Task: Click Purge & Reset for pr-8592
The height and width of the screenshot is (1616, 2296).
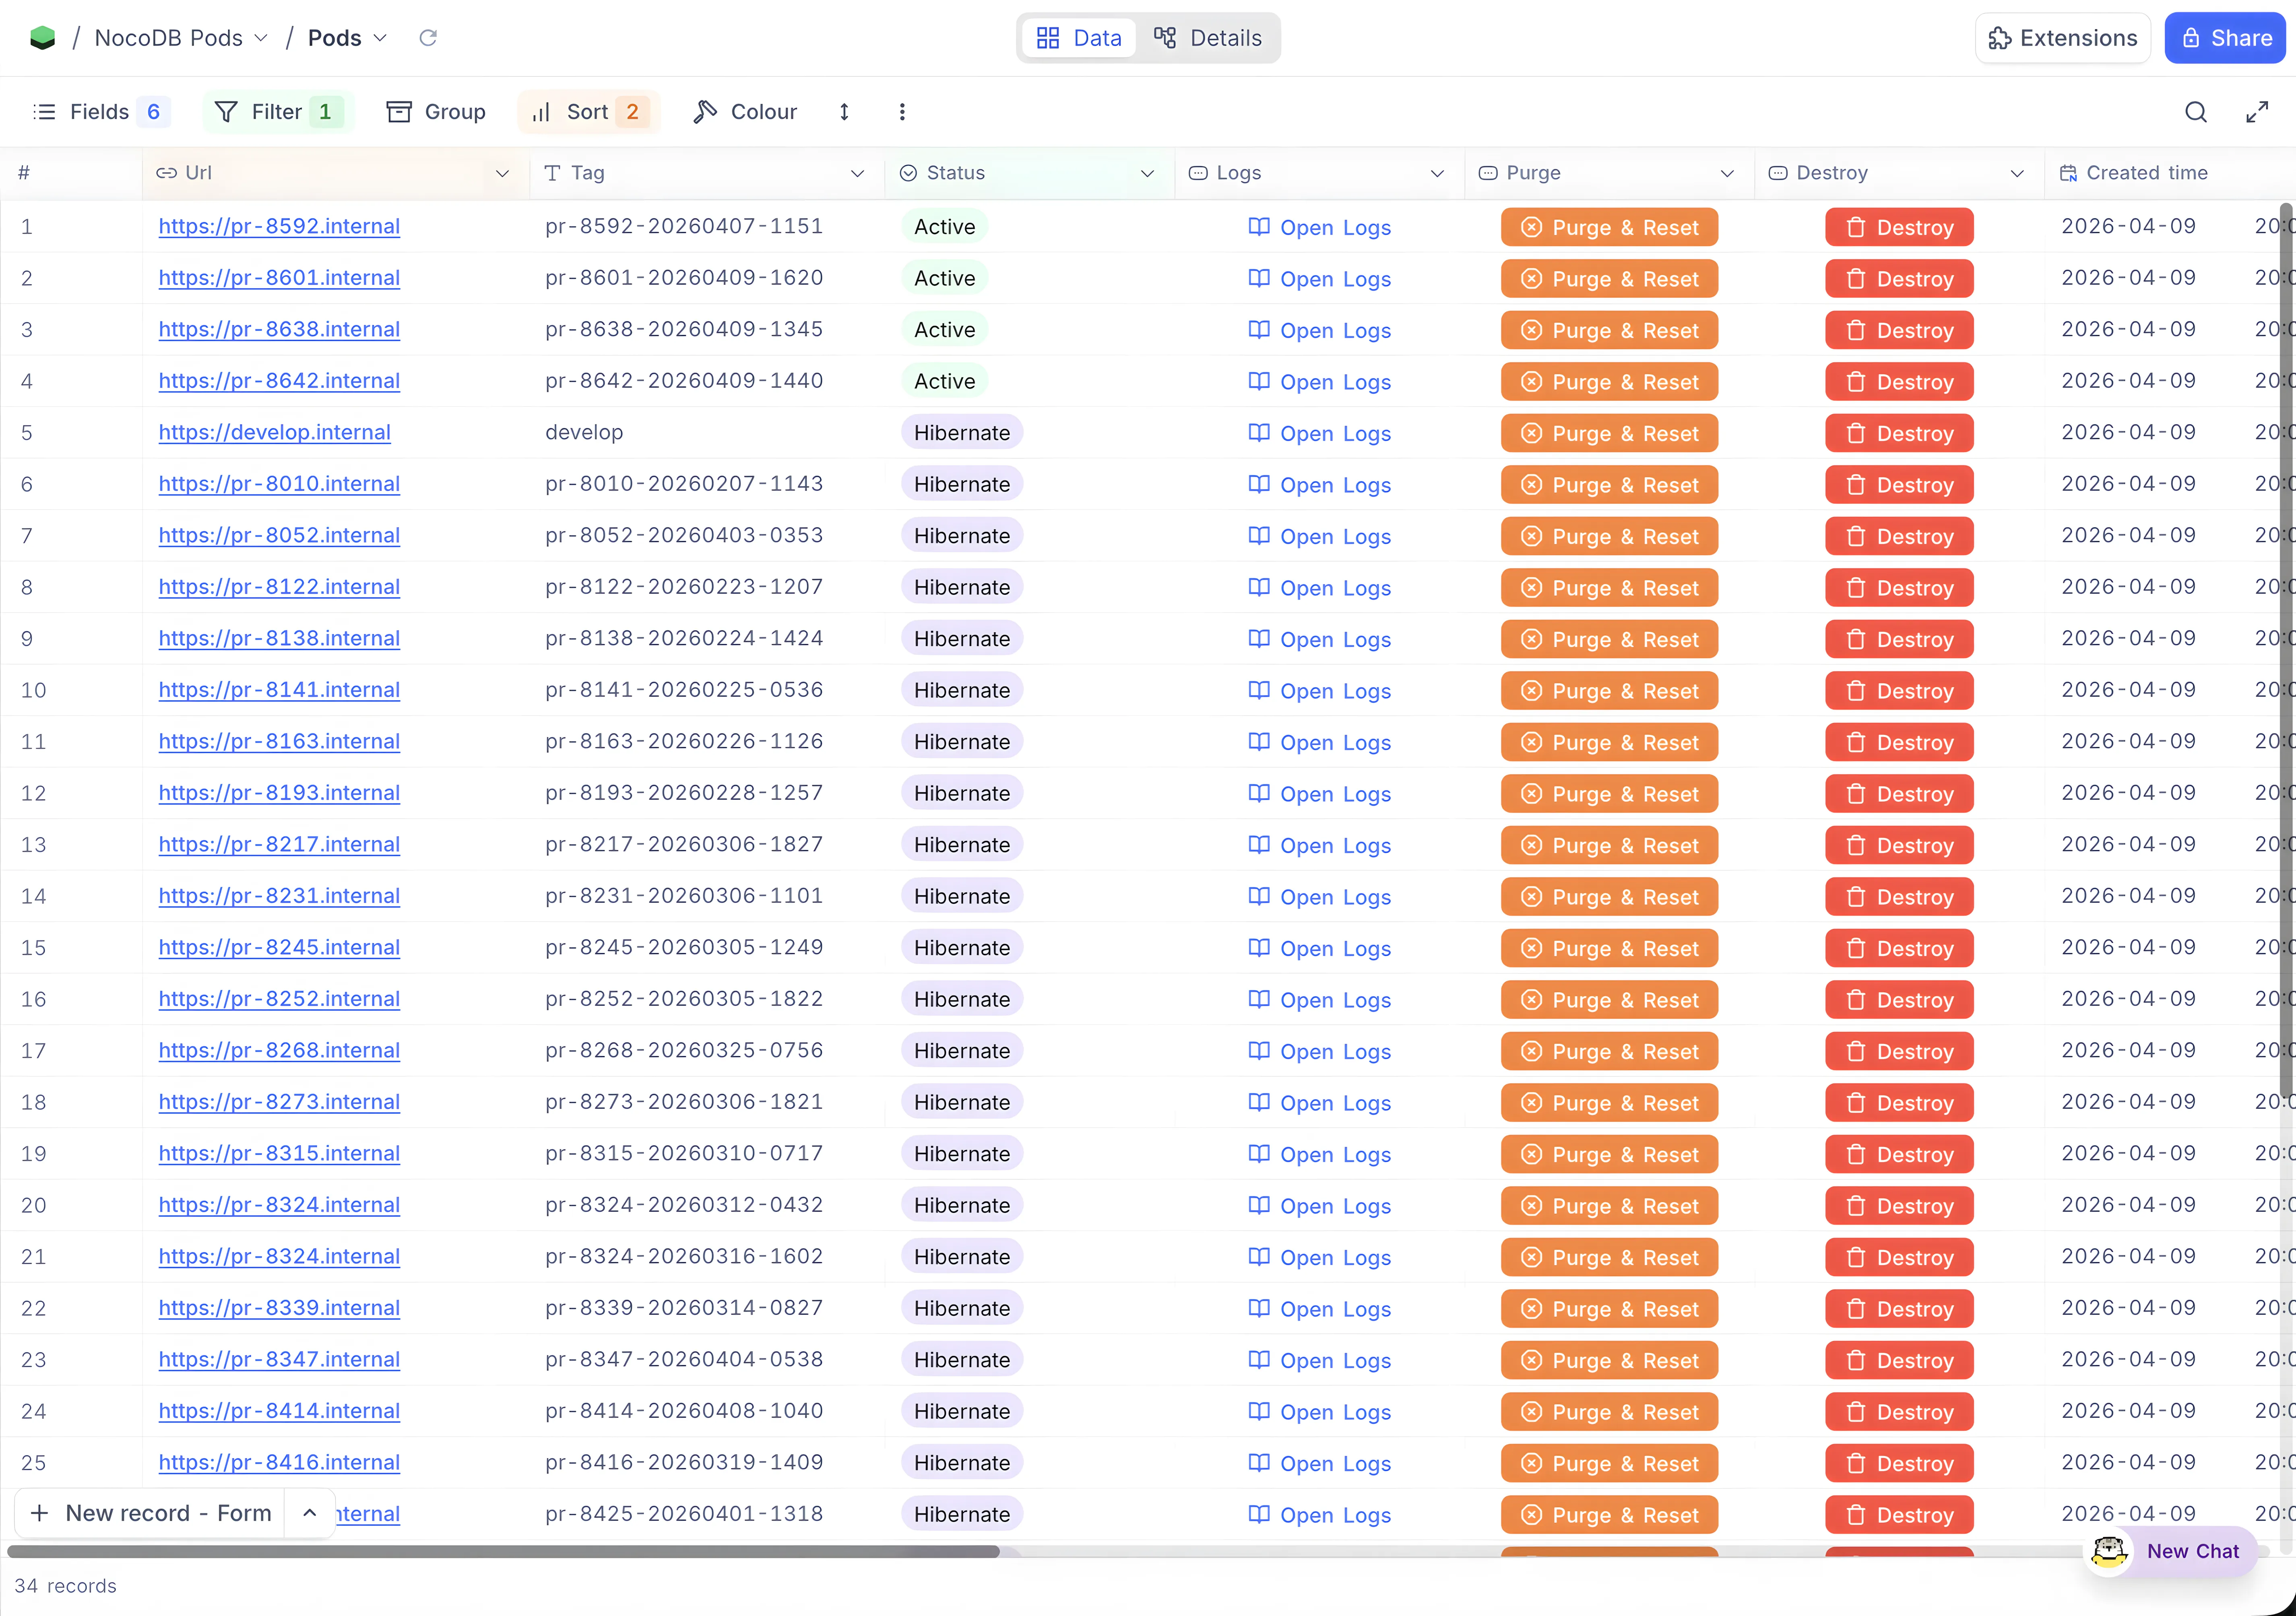Action: (1608, 227)
